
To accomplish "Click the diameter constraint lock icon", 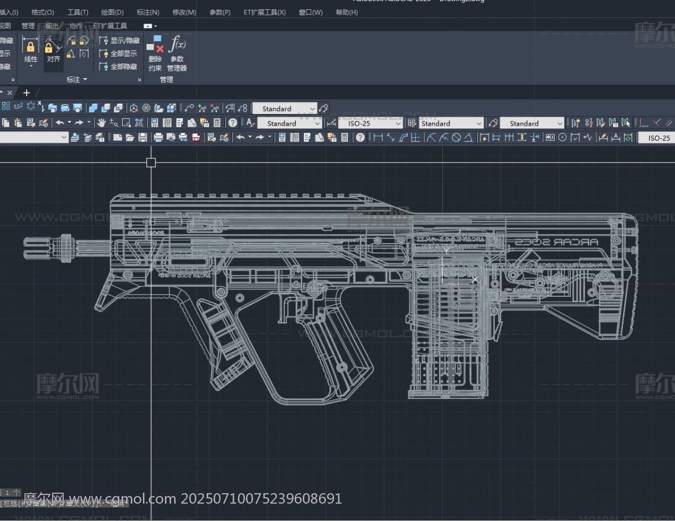I will click(x=84, y=41).
